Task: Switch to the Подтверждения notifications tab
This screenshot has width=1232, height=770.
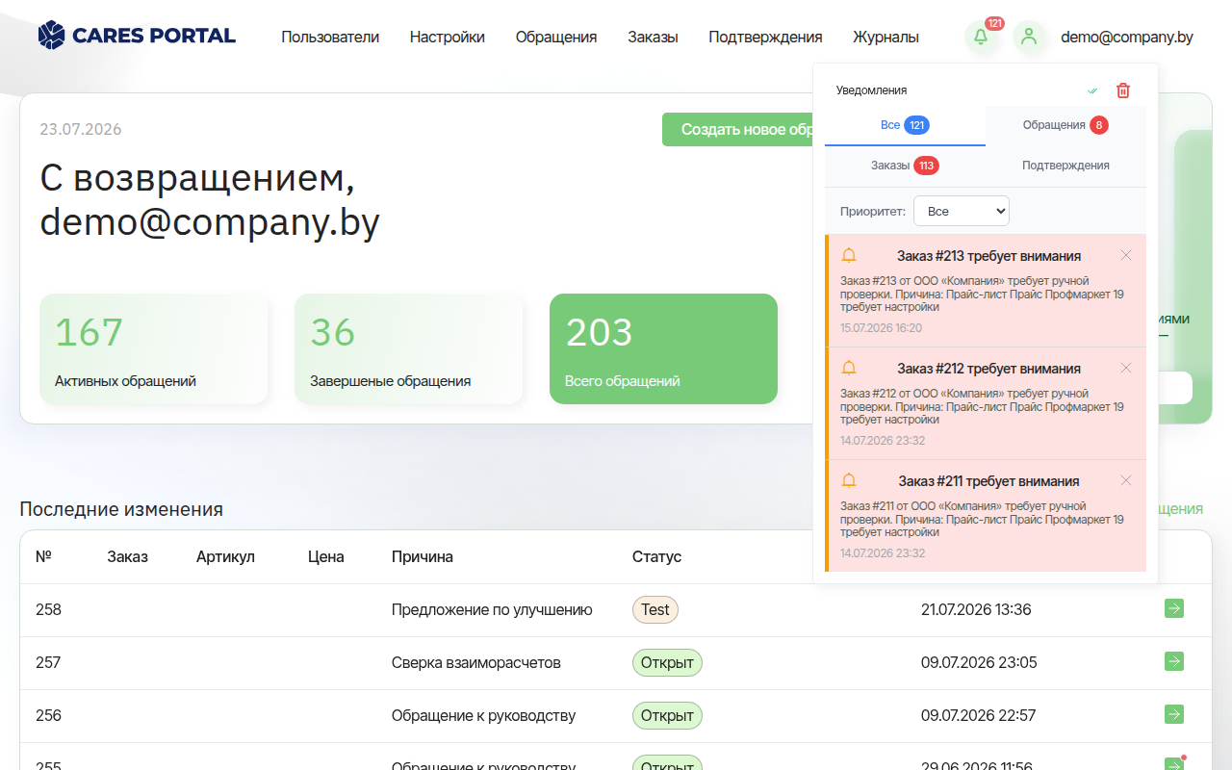Action: pos(1065,166)
